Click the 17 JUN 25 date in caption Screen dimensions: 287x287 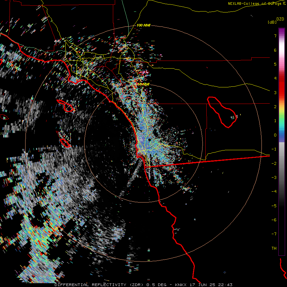pyautogui.click(x=202, y=285)
